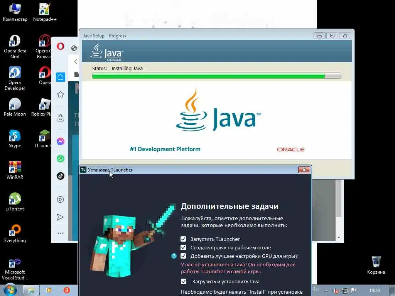Open TikTok in the Opera sidebar
This screenshot has height=296, width=395.
61,176
